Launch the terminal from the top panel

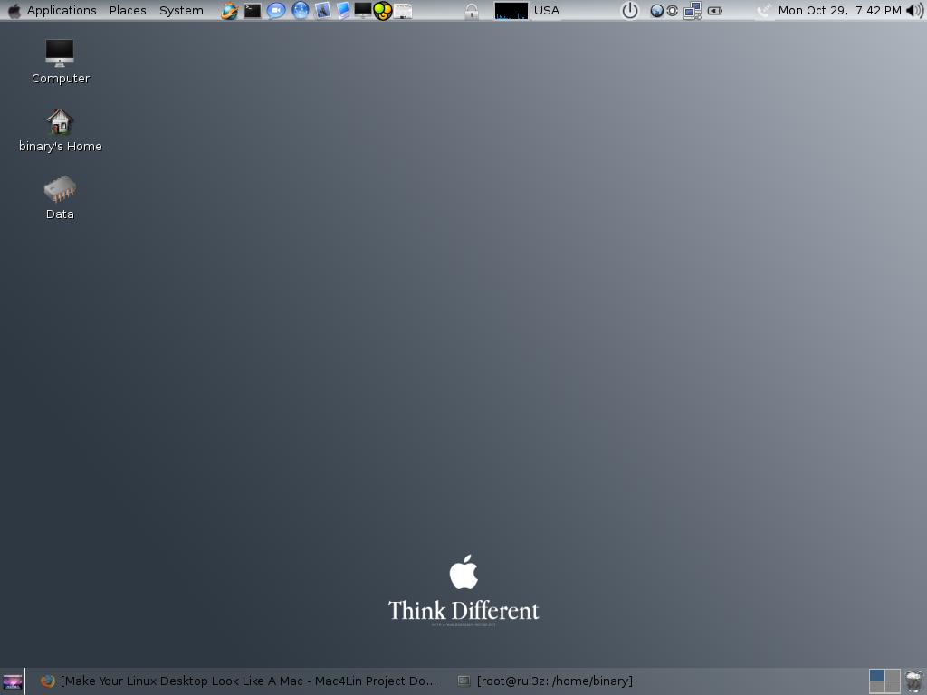click(x=253, y=11)
